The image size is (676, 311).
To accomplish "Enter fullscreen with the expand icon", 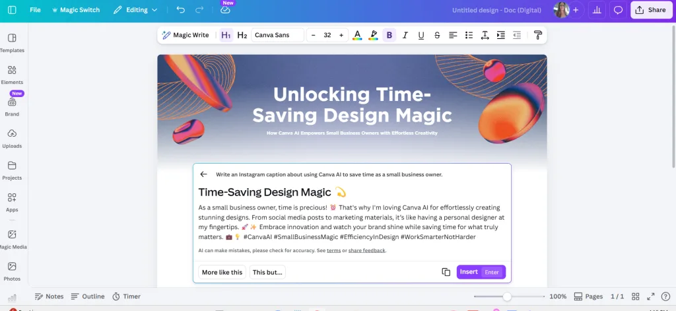I will tap(650, 296).
